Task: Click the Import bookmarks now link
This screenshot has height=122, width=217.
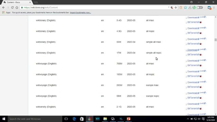Action: click(x=80, y=13)
